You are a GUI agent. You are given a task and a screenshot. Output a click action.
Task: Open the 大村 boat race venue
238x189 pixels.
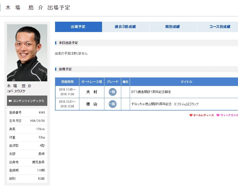click(x=92, y=92)
